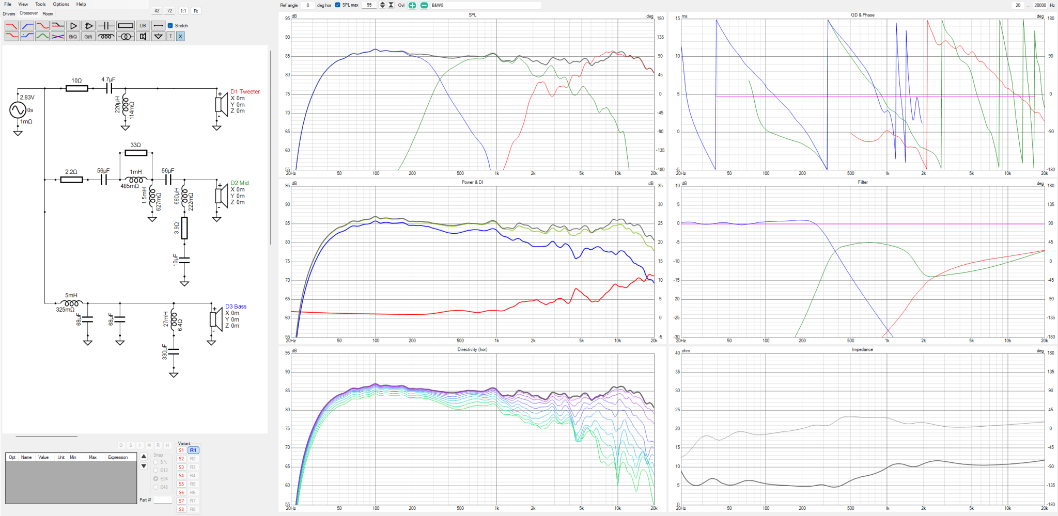Adjust SPL max value with spinner arrows
This screenshot has width=1058, height=516.
382,5
